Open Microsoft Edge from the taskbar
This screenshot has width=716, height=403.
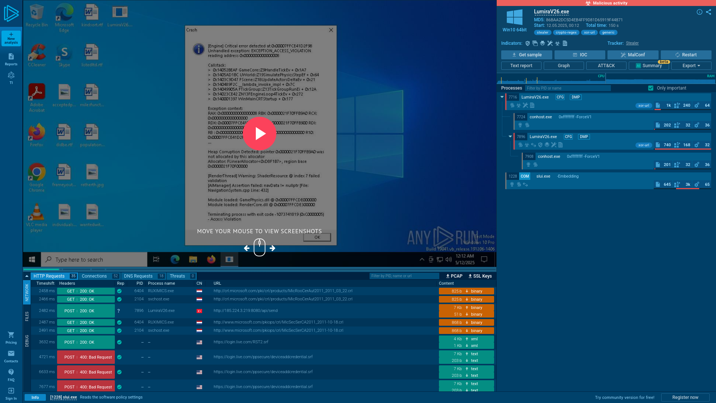(175, 259)
